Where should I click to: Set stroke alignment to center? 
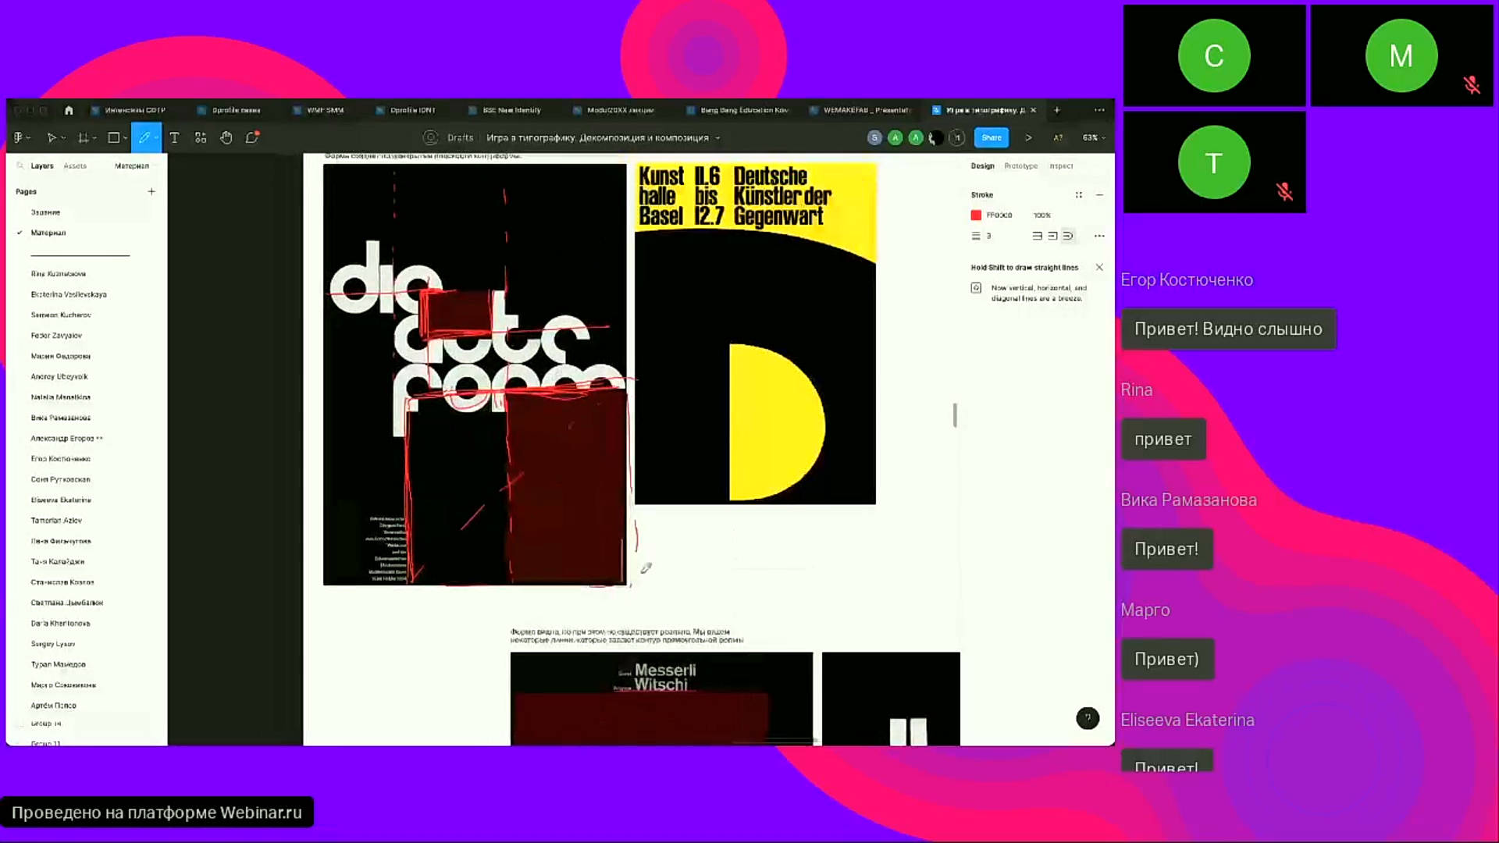coord(1037,236)
